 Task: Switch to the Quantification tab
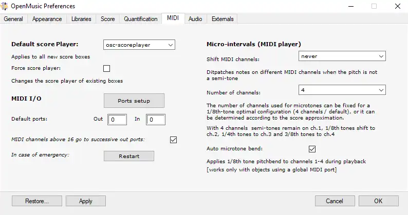[x=140, y=19]
